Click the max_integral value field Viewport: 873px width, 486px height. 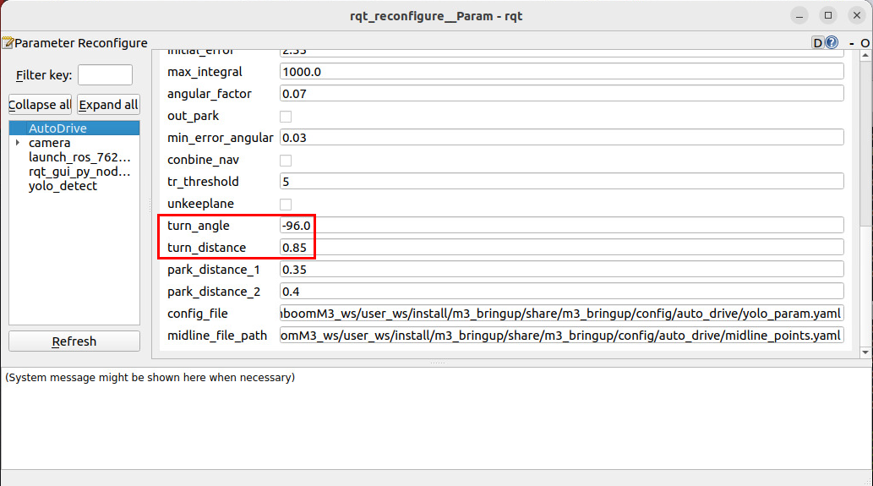[562, 71]
